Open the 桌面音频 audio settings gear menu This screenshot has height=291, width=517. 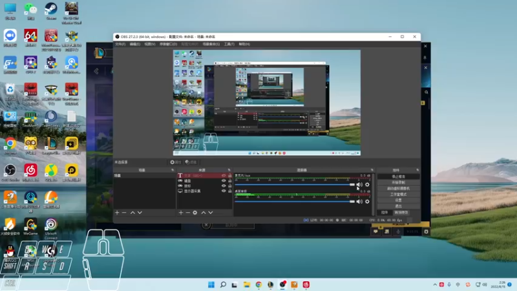[x=367, y=201]
